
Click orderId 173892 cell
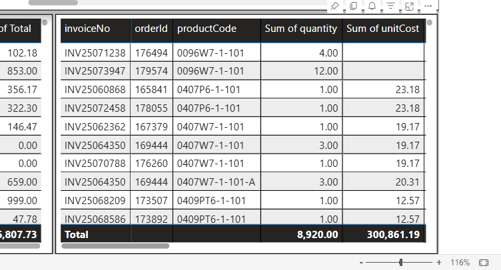pos(151,219)
